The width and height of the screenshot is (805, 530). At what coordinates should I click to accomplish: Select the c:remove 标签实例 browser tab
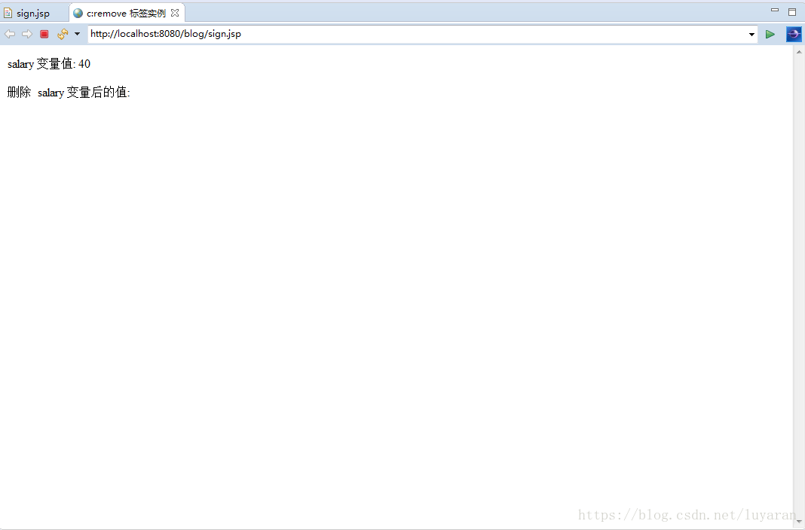coord(127,14)
